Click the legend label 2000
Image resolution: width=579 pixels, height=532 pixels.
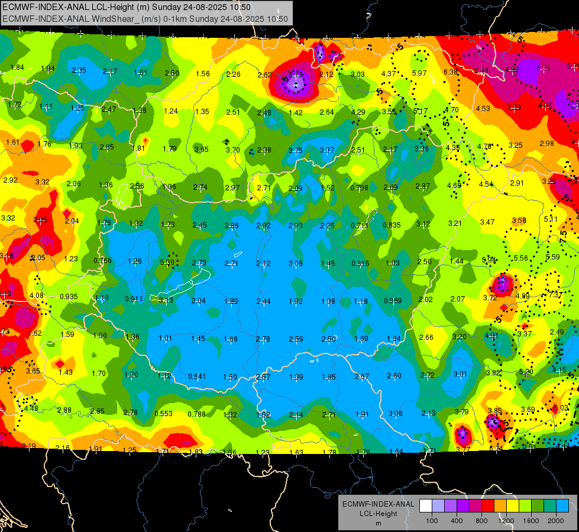tap(555, 521)
